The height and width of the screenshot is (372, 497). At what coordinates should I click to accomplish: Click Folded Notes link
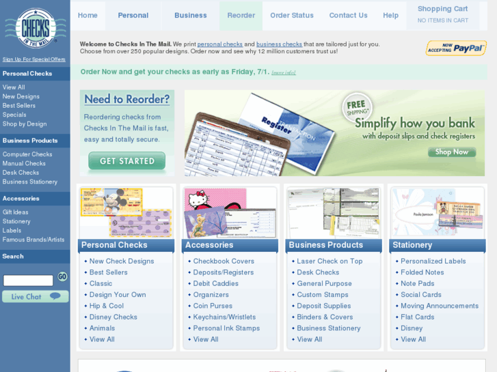tap(422, 272)
